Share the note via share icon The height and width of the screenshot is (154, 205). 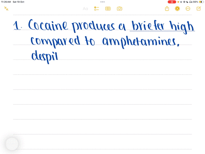point(167,9)
